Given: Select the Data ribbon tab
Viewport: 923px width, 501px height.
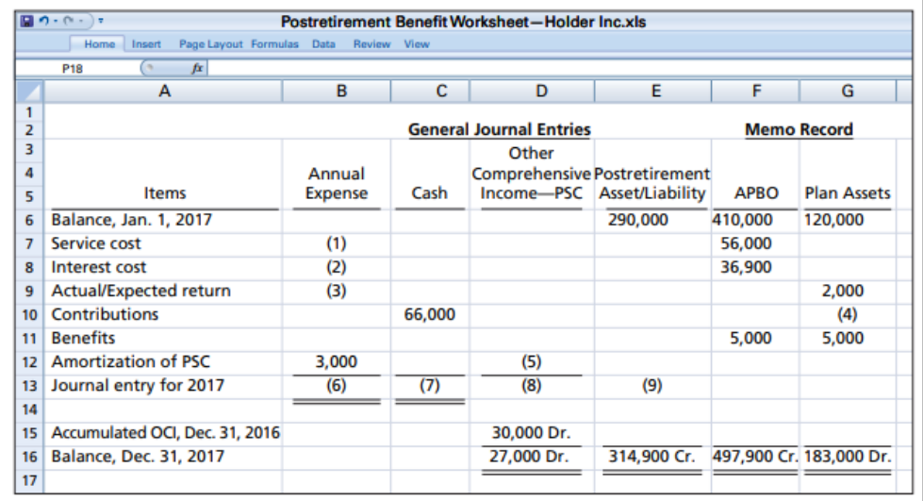Looking at the screenshot, I should [323, 44].
